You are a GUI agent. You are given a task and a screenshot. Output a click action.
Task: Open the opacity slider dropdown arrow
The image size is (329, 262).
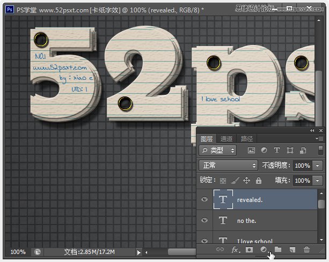[317, 166]
